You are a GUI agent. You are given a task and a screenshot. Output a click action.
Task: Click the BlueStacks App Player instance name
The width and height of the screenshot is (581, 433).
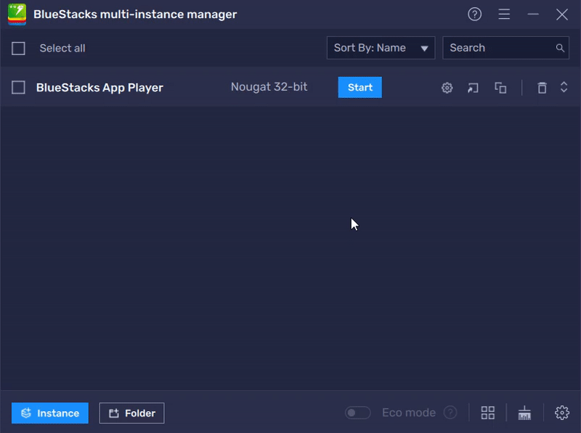99,88
